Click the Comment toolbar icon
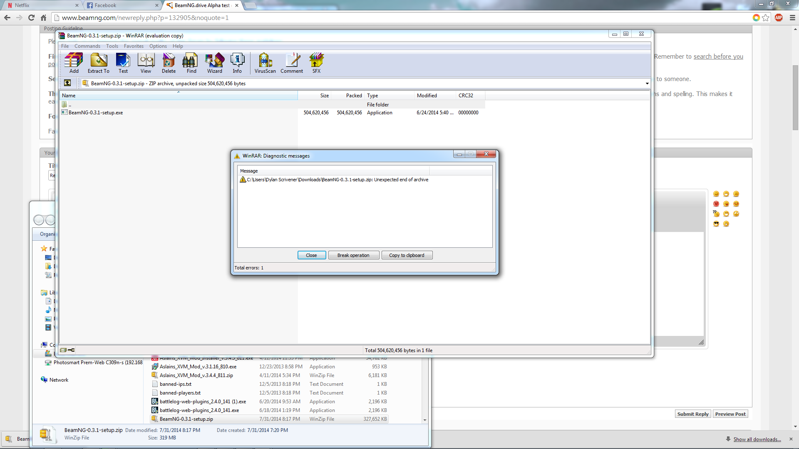 click(x=292, y=63)
